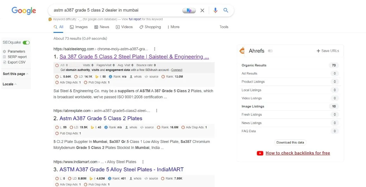Click Bing index I: 50 for result 1

point(101,77)
